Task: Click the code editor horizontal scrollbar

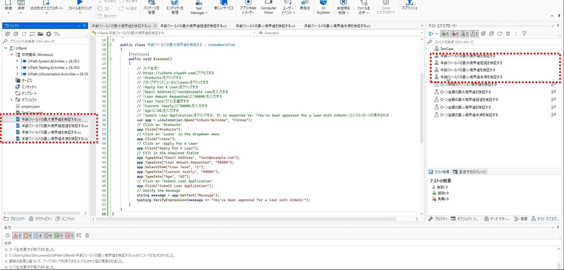Action: click(x=246, y=219)
